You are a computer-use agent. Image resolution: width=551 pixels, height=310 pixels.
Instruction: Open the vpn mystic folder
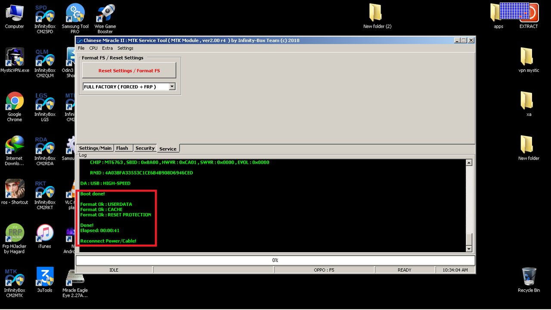click(x=529, y=60)
